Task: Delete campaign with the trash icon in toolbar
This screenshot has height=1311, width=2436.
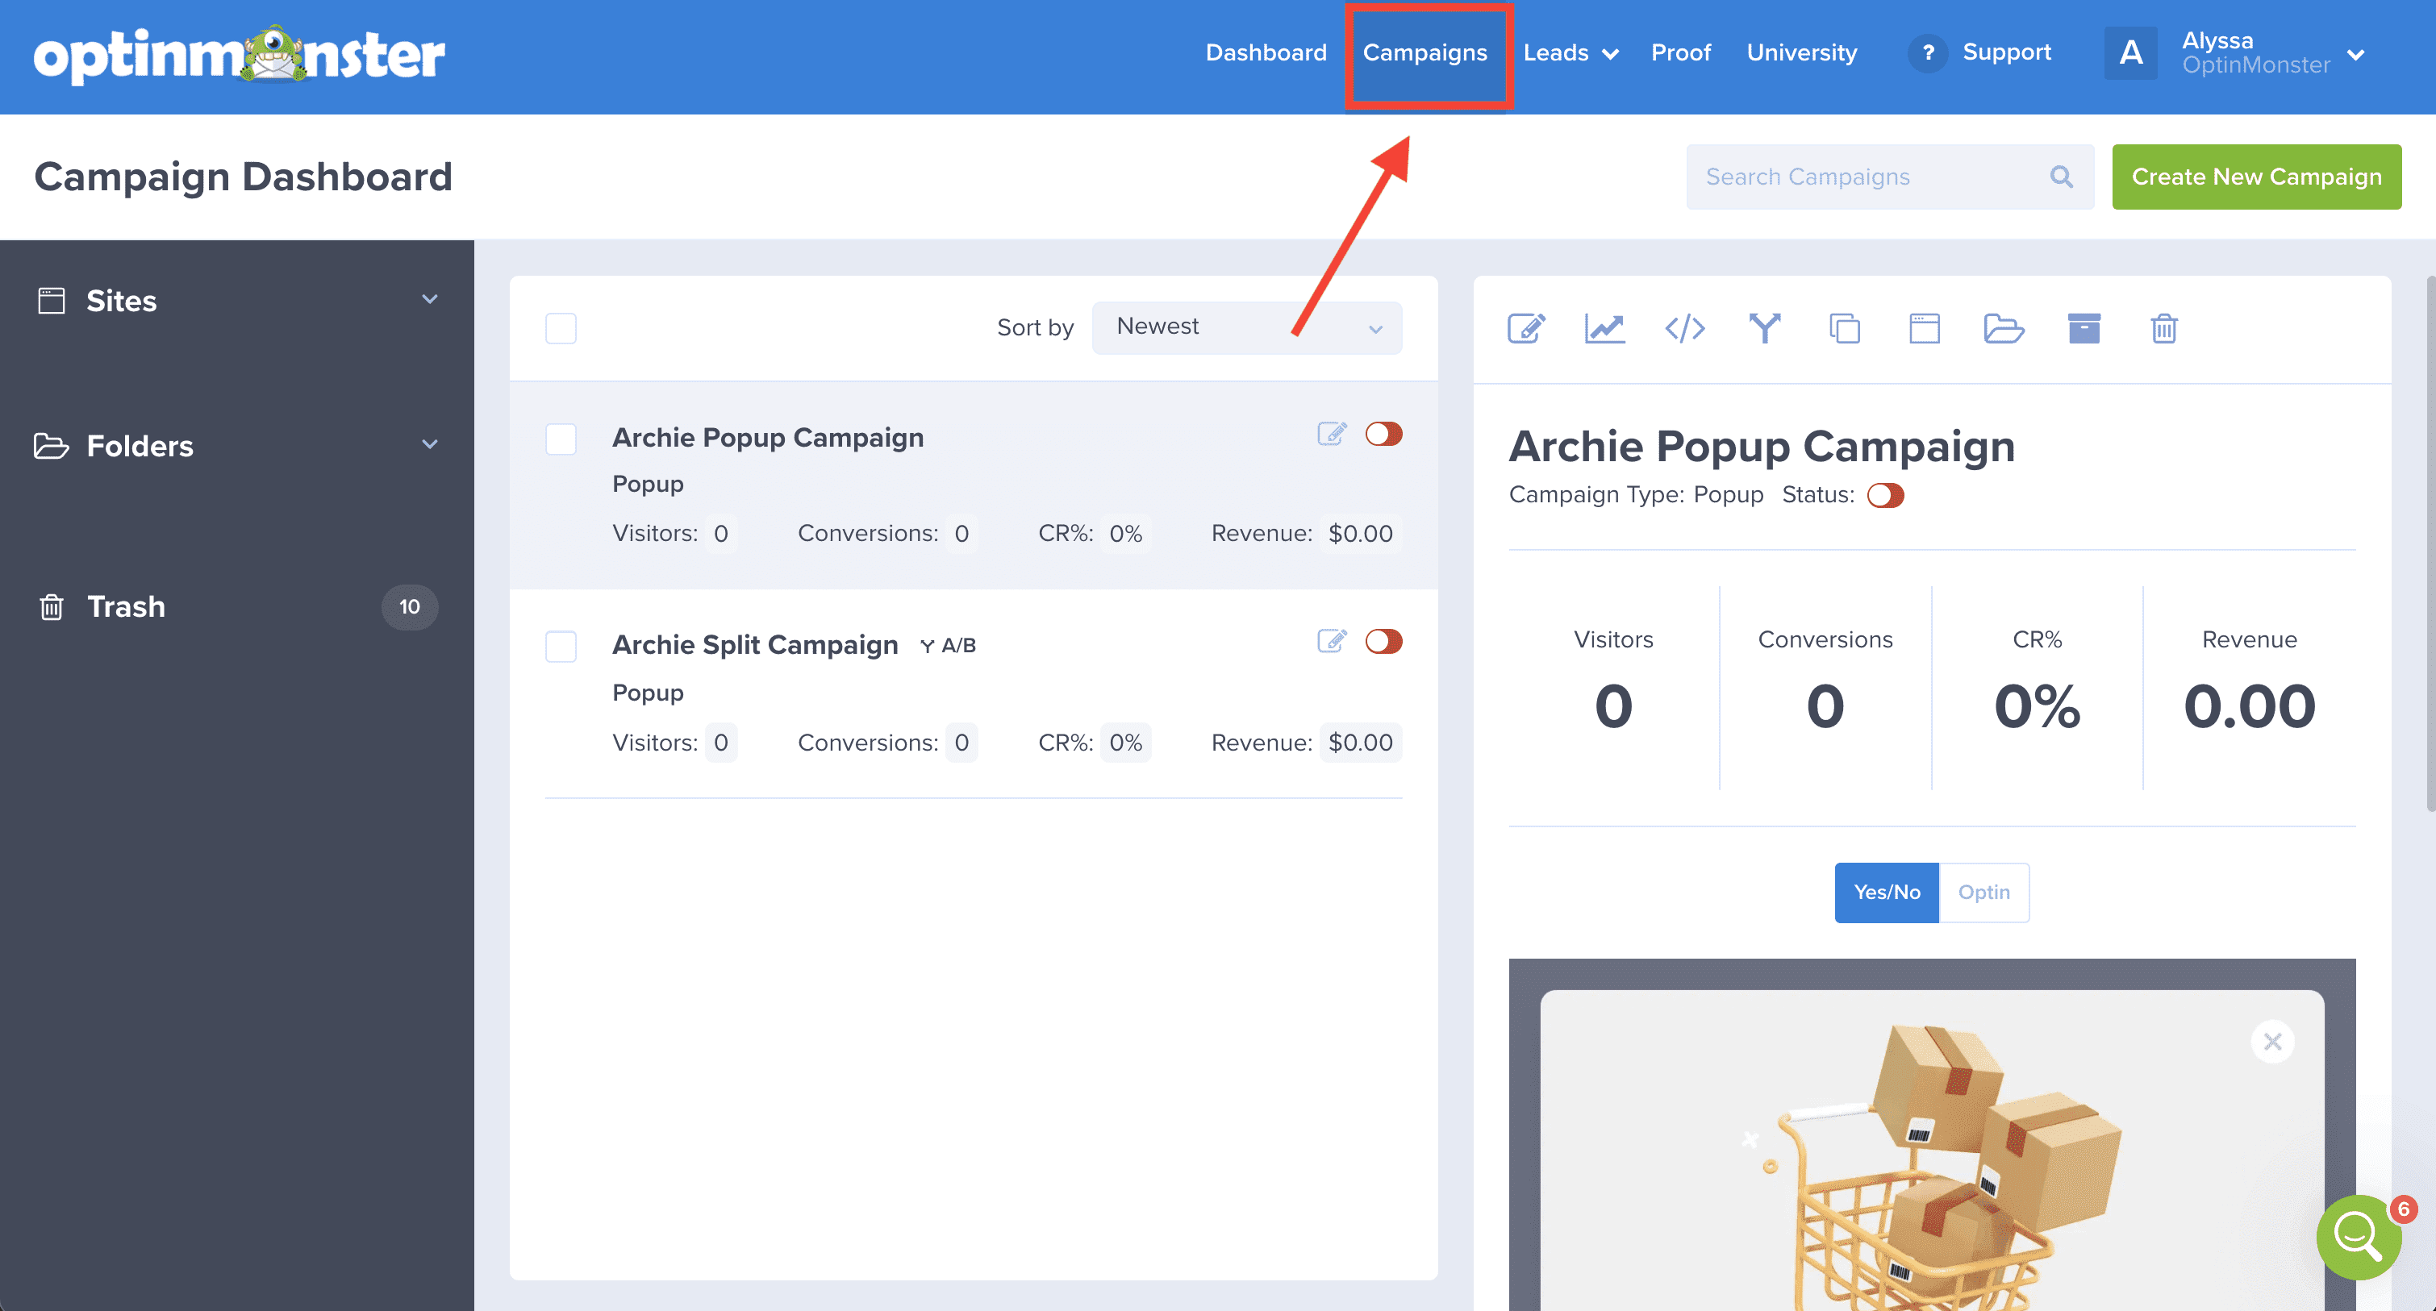Action: click(2163, 329)
